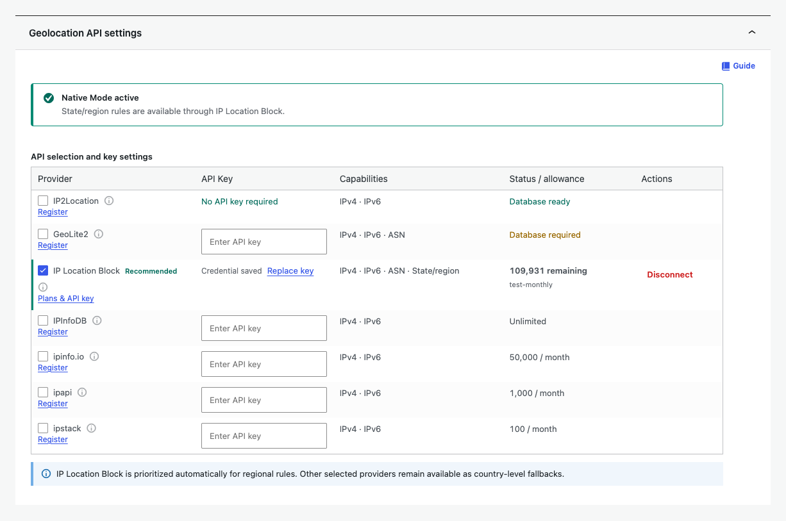The image size is (786, 521).
Task: Open the Register link under ipapi
Action: pyautogui.click(x=53, y=404)
